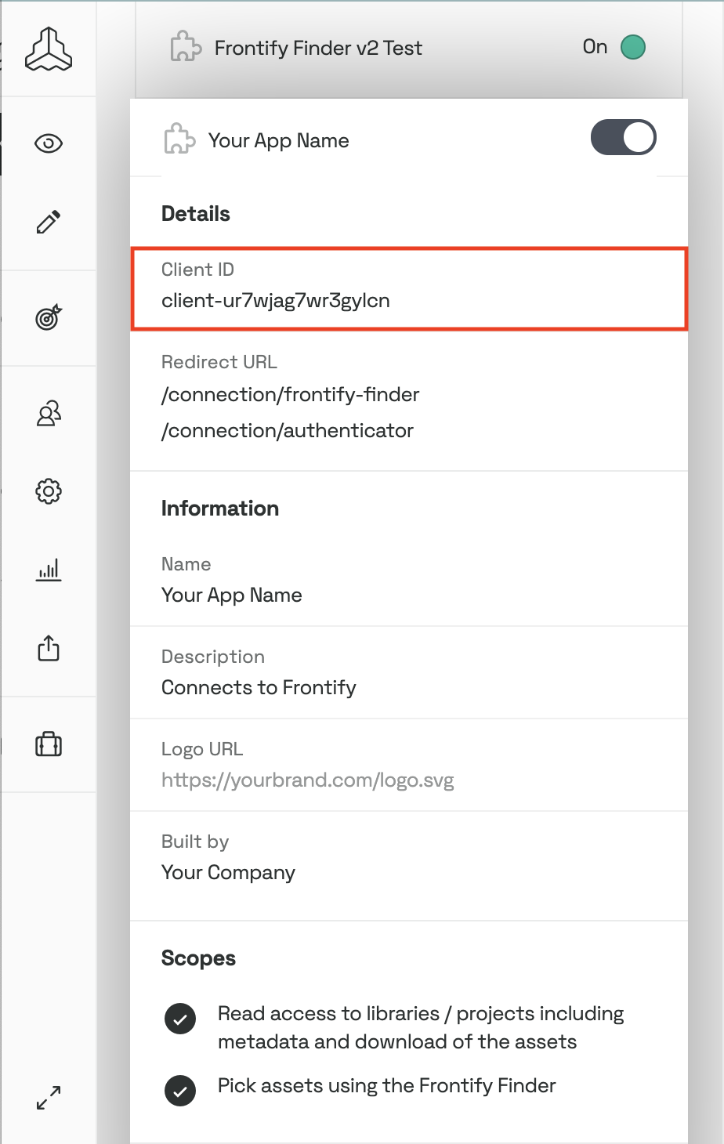The image size is (724, 1144).
Task: Click the Logo URL field placeholder
Action: 308,780
